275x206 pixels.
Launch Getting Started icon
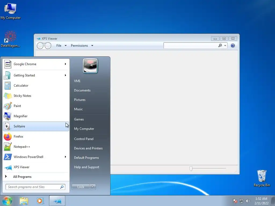pos(8,75)
